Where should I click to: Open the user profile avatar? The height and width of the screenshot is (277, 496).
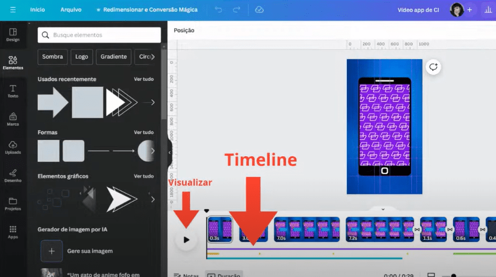pyautogui.click(x=456, y=10)
